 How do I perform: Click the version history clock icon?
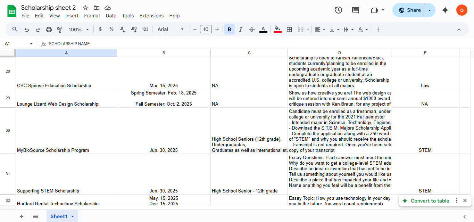[x=338, y=10]
